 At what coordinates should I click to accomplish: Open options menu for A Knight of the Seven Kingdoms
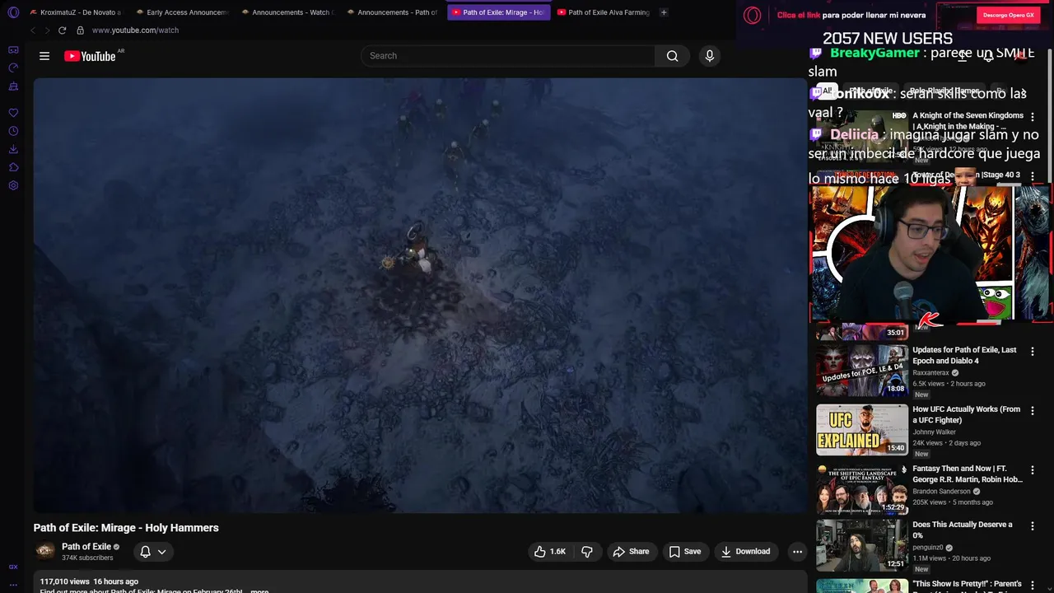click(x=1032, y=118)
